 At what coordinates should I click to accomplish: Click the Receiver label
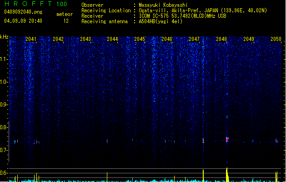coord(92,16)
